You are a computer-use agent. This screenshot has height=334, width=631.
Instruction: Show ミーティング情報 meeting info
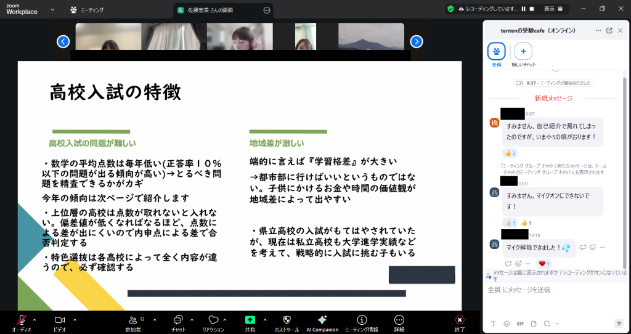tap(362, 320)
